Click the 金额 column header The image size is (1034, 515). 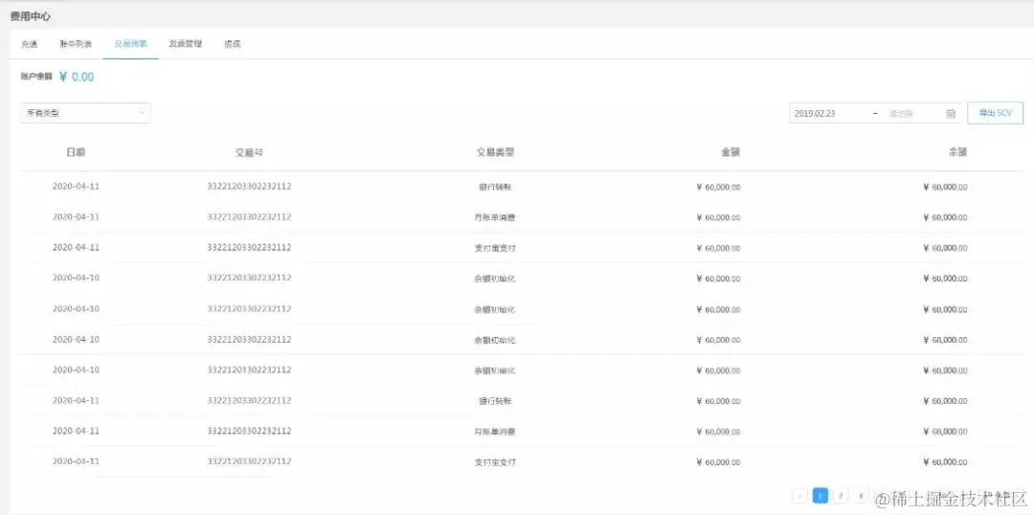pyautogui.click(x=731, y=152)
